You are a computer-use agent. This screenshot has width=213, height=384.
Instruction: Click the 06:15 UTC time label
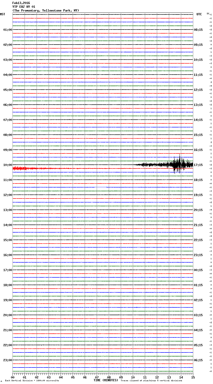click(x=198, y=360)
